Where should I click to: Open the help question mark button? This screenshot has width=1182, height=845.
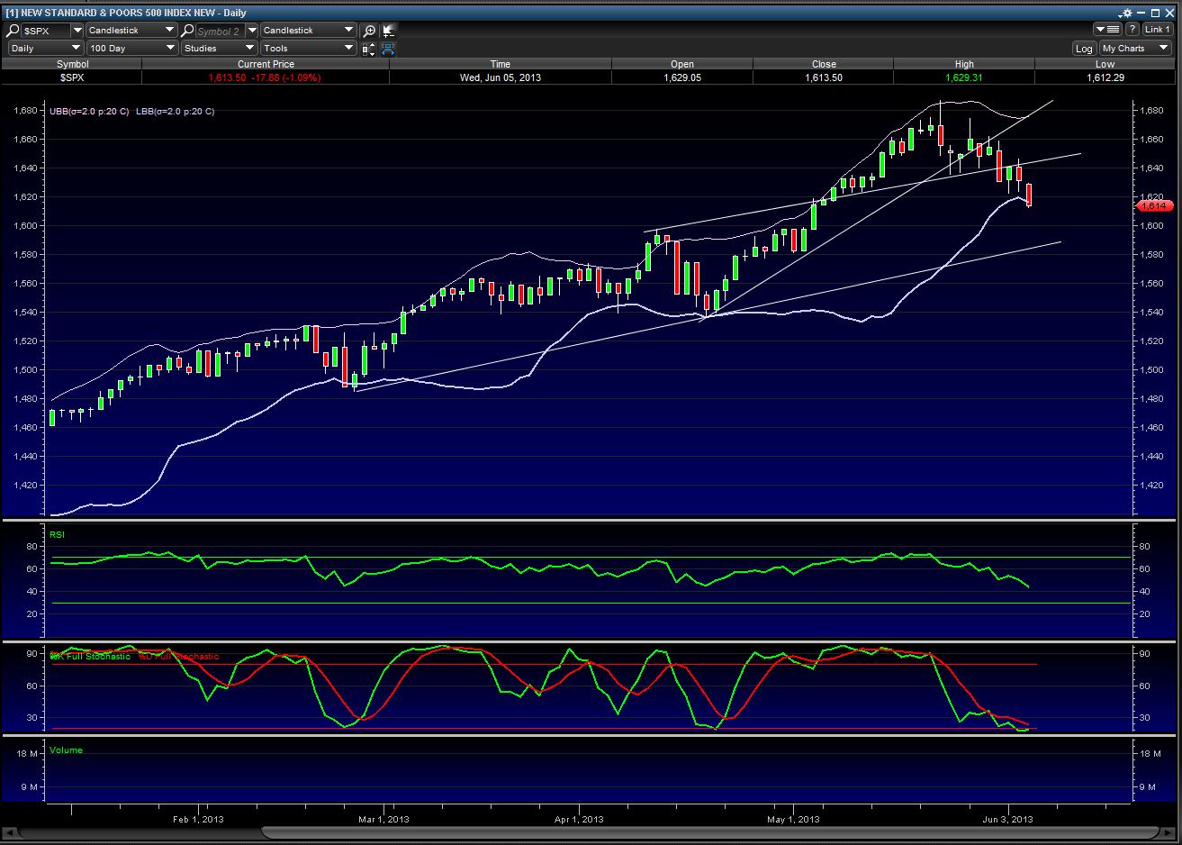(1132, 30)
